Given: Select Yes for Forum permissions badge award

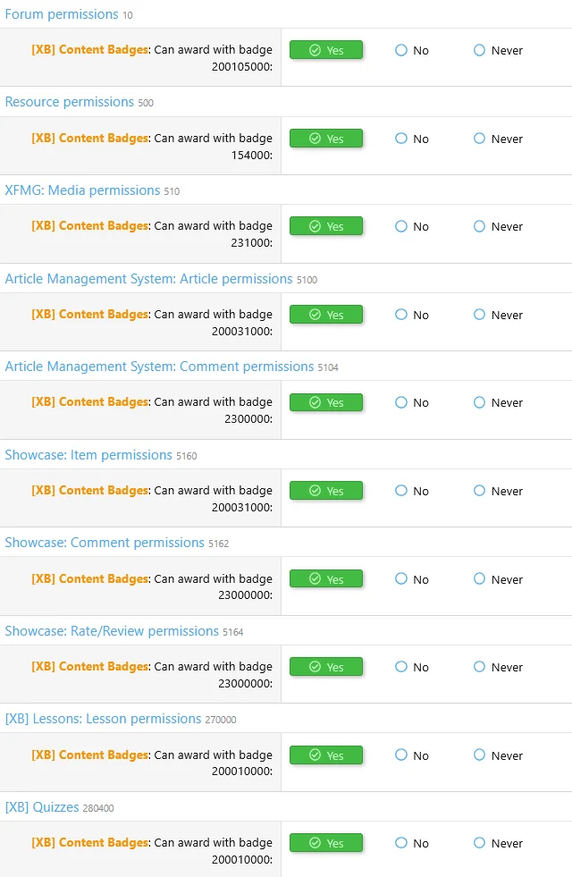Looking at the screenshot, I should click(x=326, y=50).
